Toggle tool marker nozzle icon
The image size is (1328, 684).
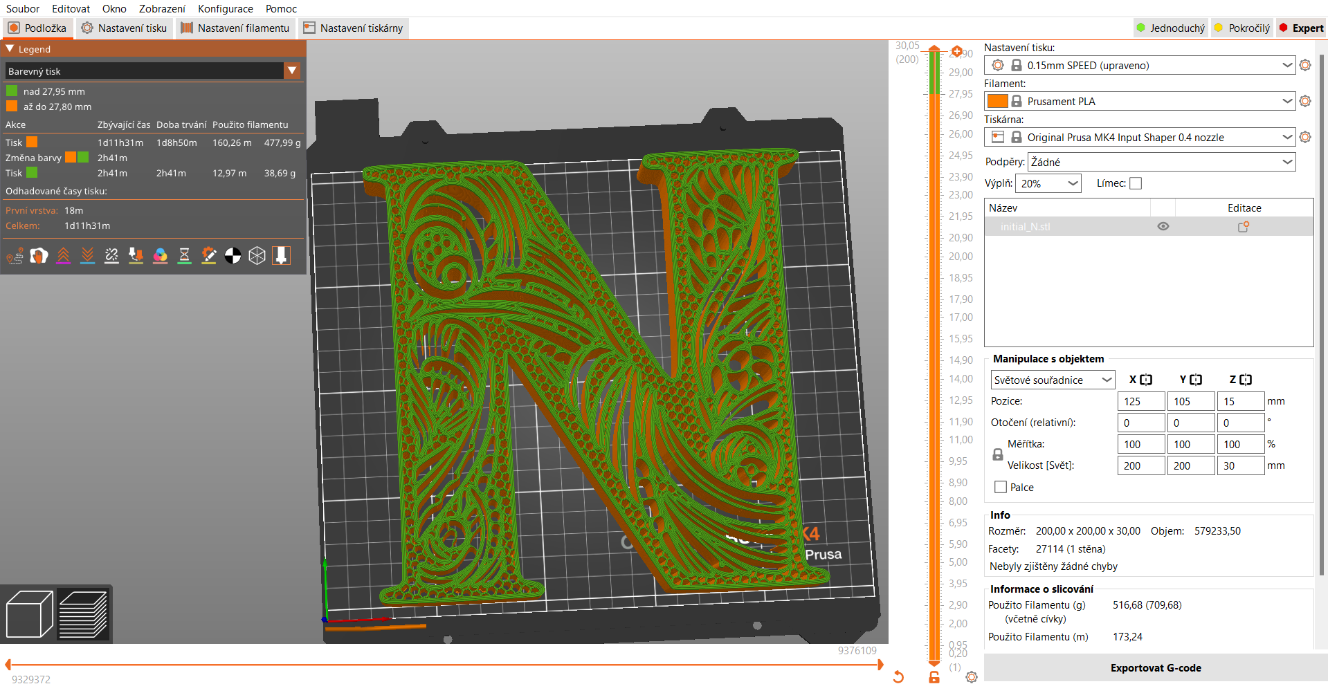pos(281,256)
